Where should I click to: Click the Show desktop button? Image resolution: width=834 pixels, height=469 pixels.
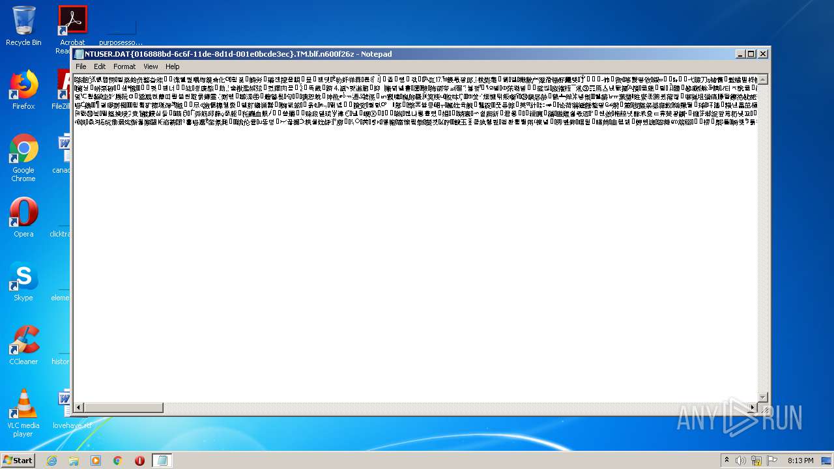(x=826, y=461)
